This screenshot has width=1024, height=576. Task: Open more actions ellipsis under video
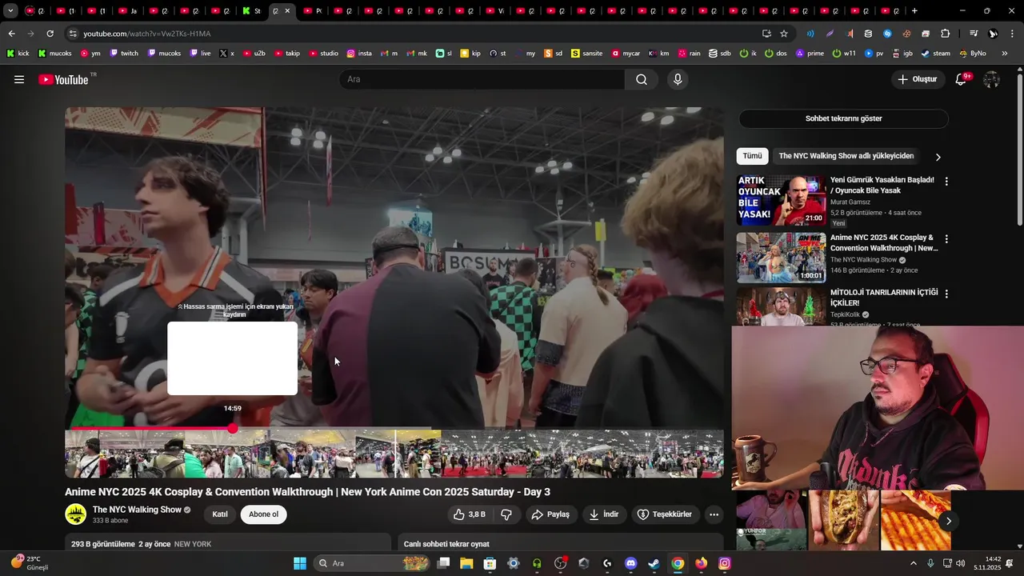point(714,514)
